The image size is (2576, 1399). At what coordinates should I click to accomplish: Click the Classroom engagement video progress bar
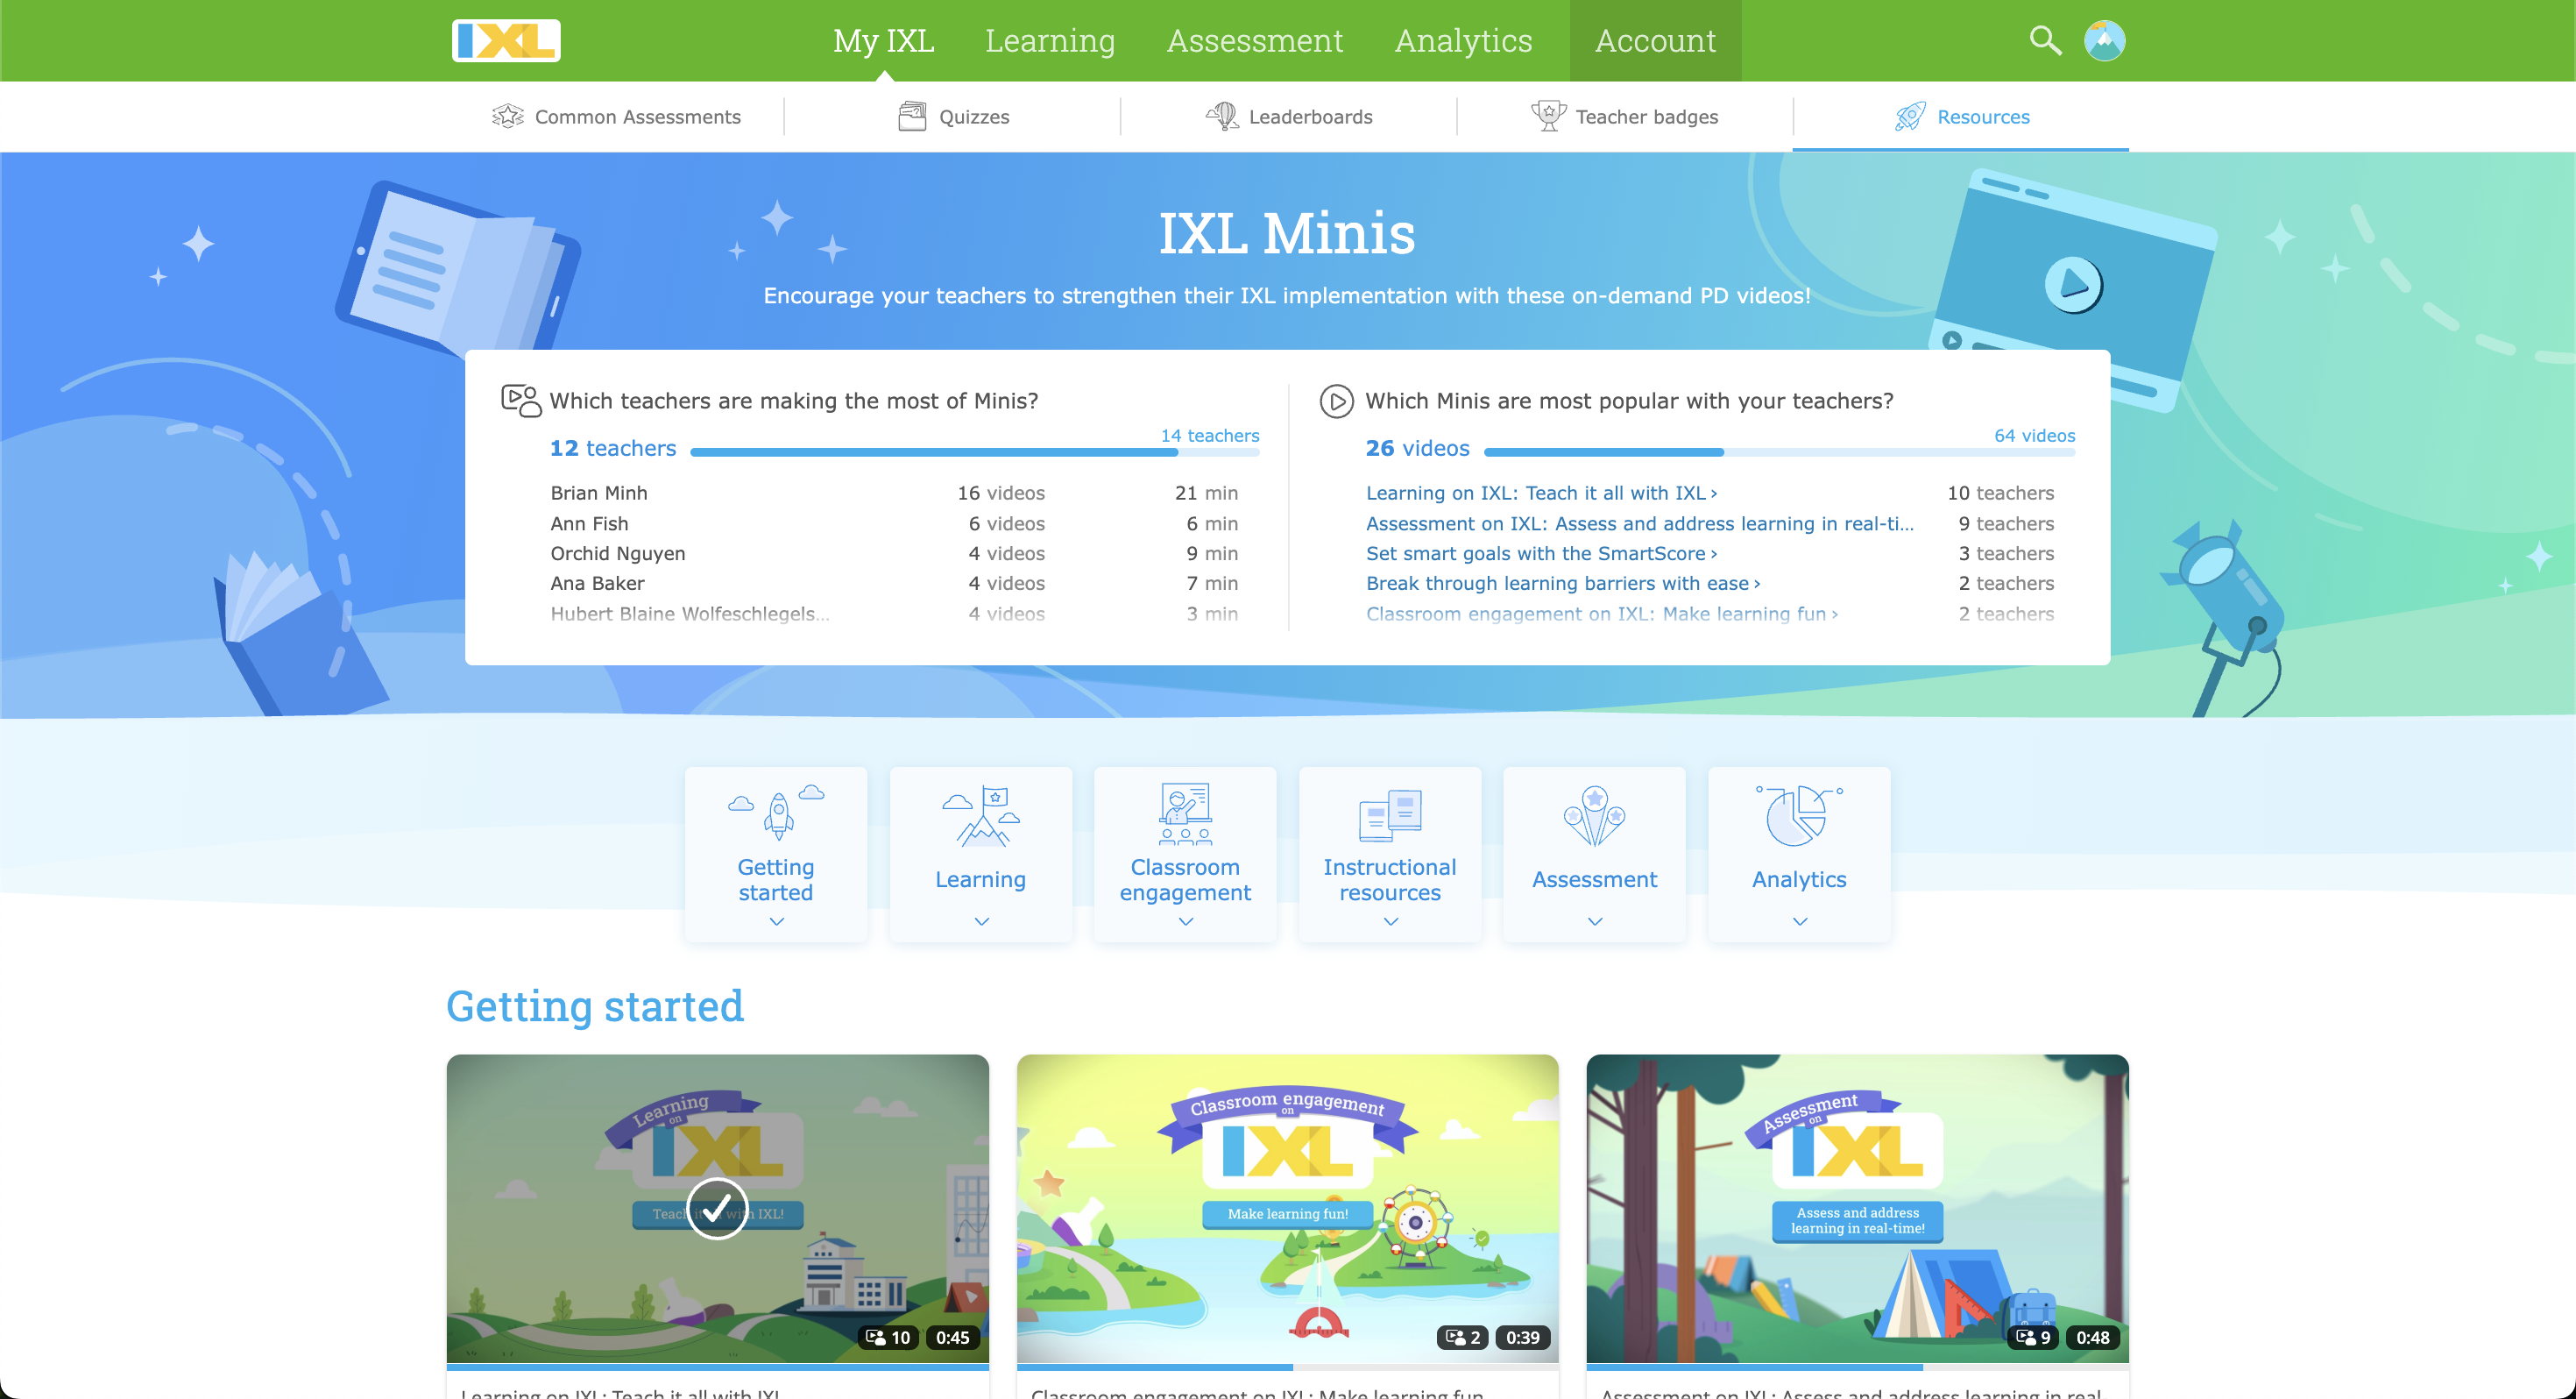click(x=1287, y=1366)
